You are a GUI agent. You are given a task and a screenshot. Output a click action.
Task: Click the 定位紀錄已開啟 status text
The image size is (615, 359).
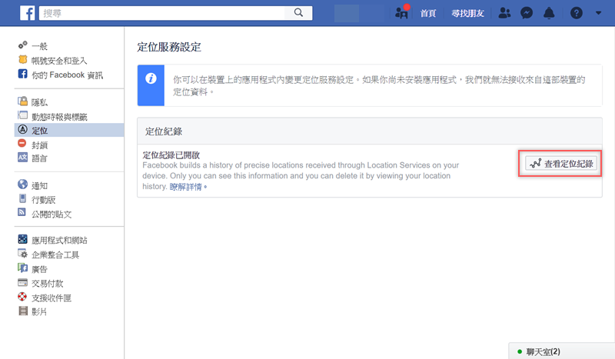pyautogui.click(x=171, y=155)
